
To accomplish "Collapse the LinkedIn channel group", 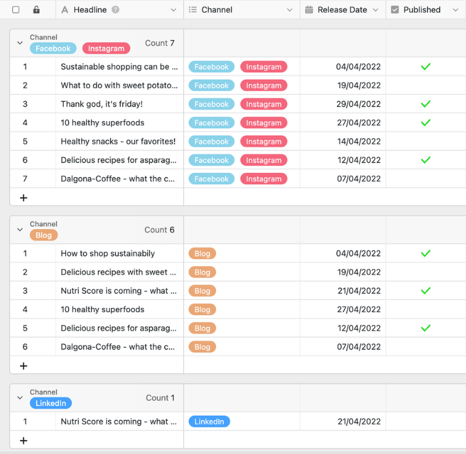I will tap(20, 398).
